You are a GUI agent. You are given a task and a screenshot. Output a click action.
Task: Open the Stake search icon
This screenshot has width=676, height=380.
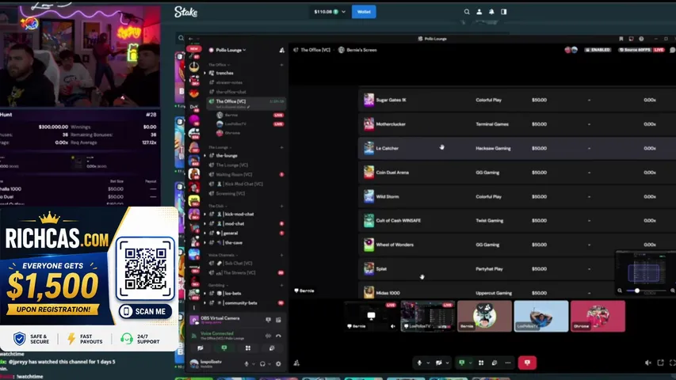coord(467,12)
